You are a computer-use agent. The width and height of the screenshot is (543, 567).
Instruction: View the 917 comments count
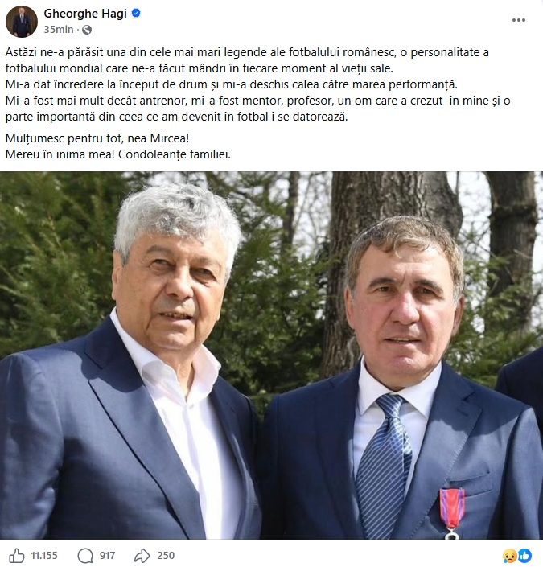click(x=108, y=556)
